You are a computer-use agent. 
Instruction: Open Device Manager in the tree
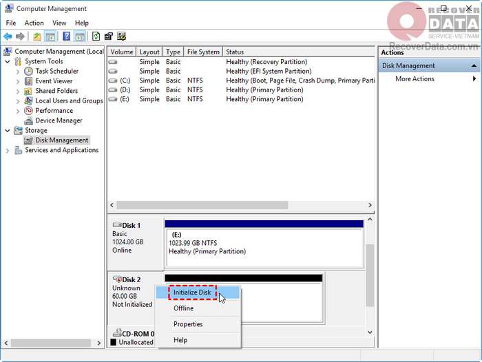[x=59, y=120]
